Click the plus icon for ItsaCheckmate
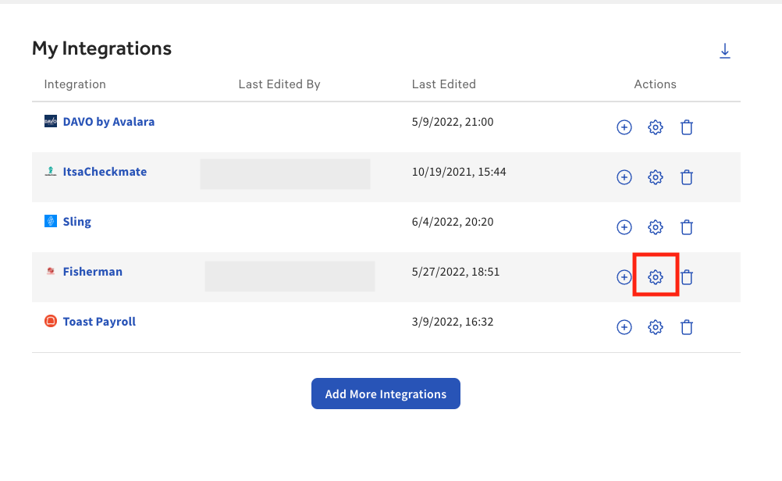Screen dimensions: 782x481 click(624, 177)
